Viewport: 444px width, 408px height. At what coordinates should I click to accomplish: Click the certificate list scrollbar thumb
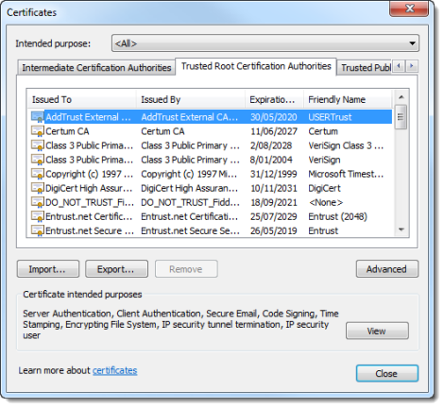tap(401, 117)
